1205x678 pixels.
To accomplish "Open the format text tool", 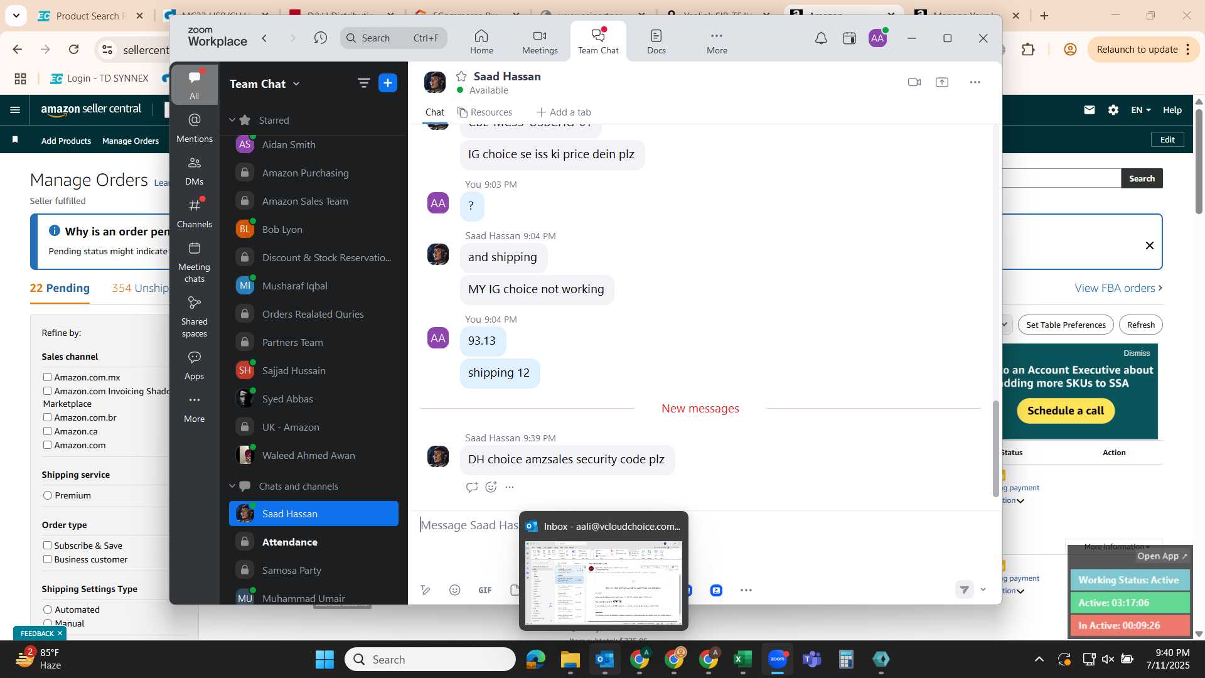I will pos(426,589).
